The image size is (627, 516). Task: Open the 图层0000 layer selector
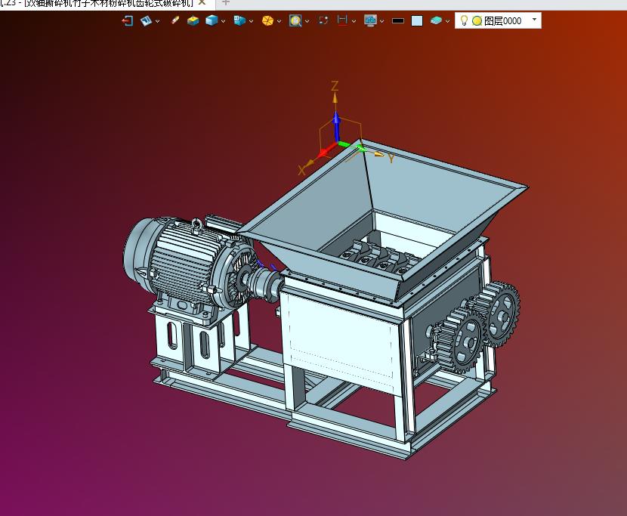tap(499, 20)
